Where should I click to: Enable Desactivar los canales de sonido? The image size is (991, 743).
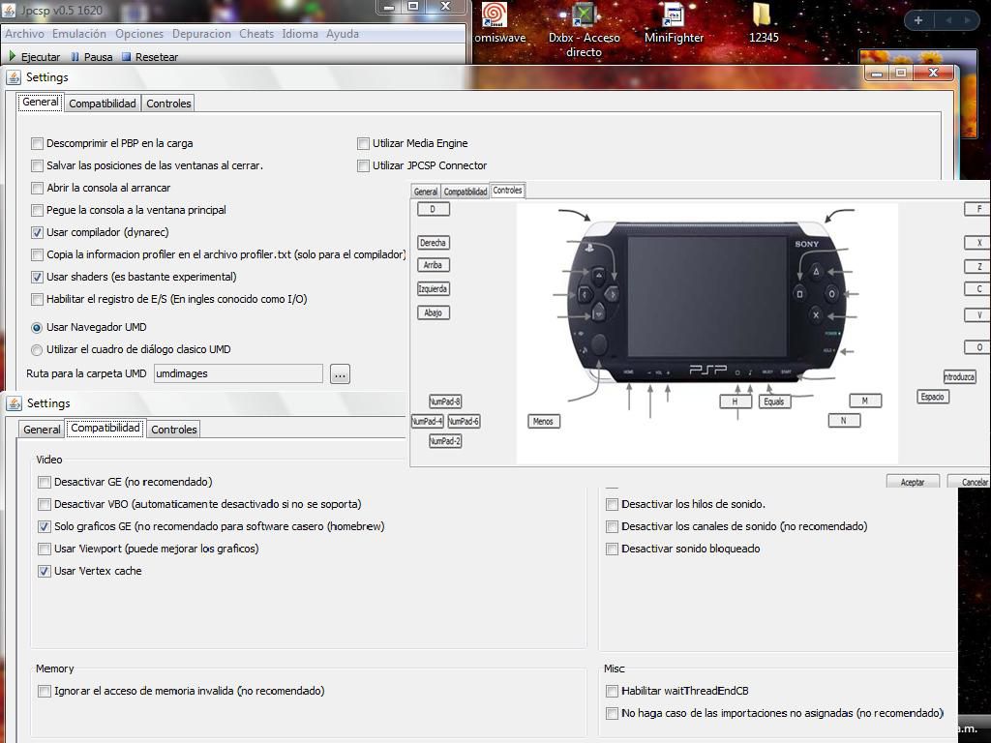612,526
